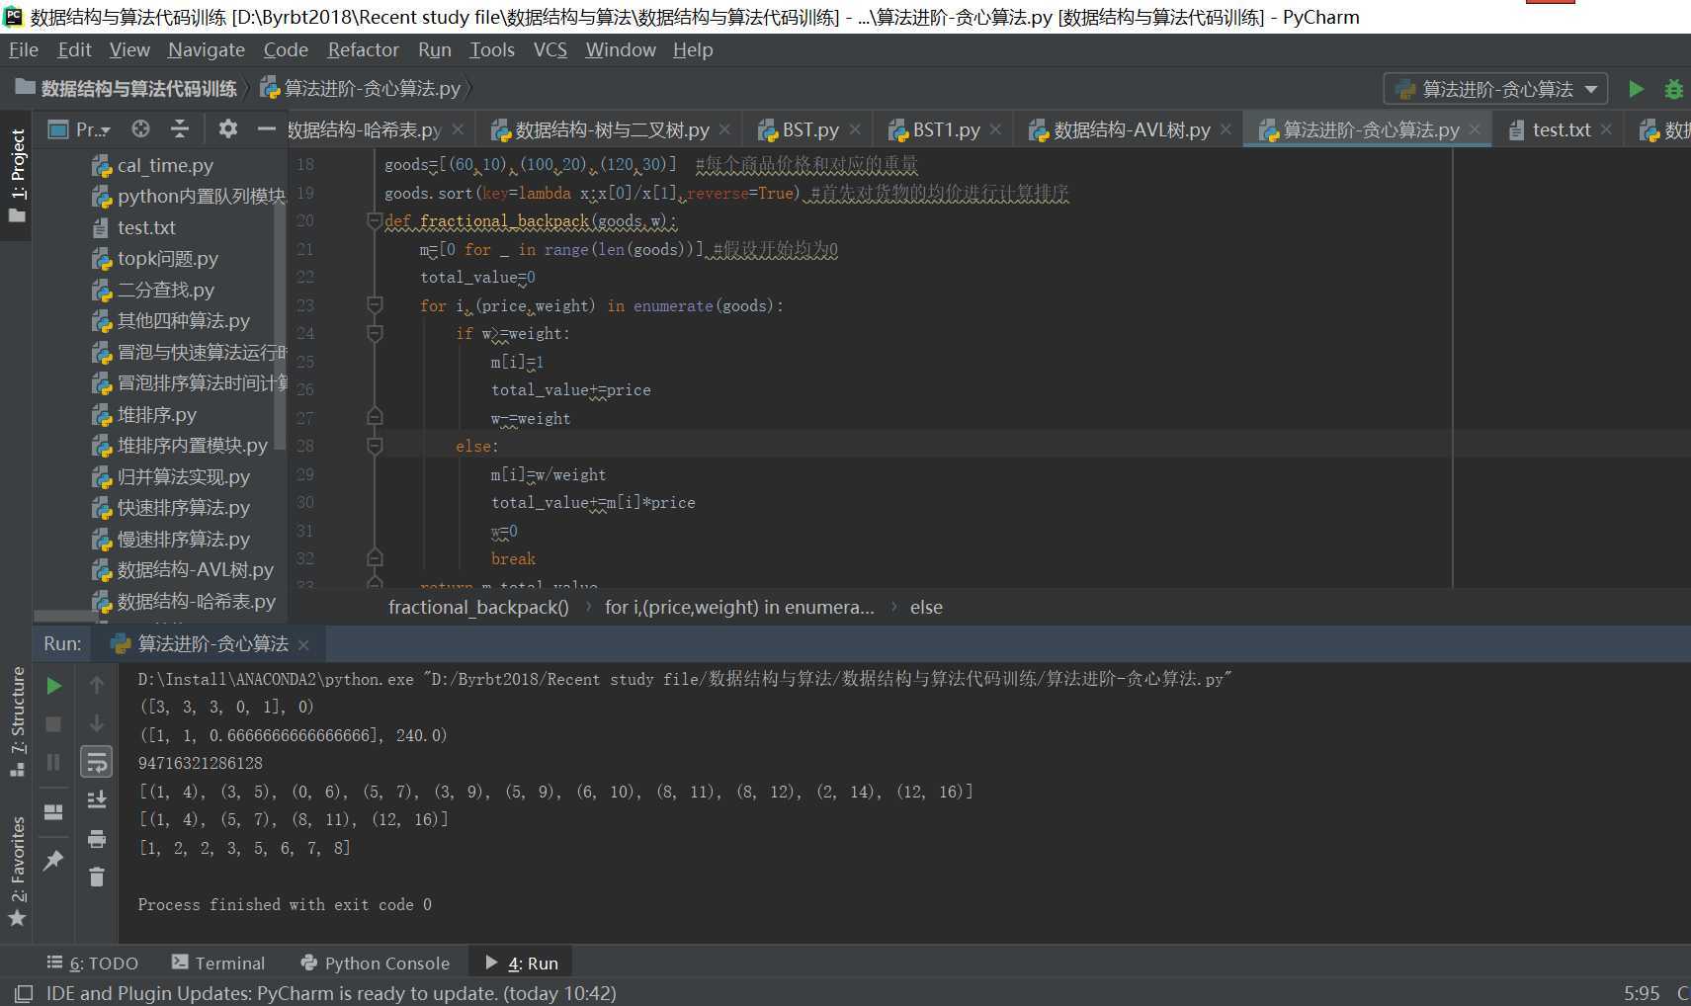Select 快速排序算法.py in Project tree

171,507
